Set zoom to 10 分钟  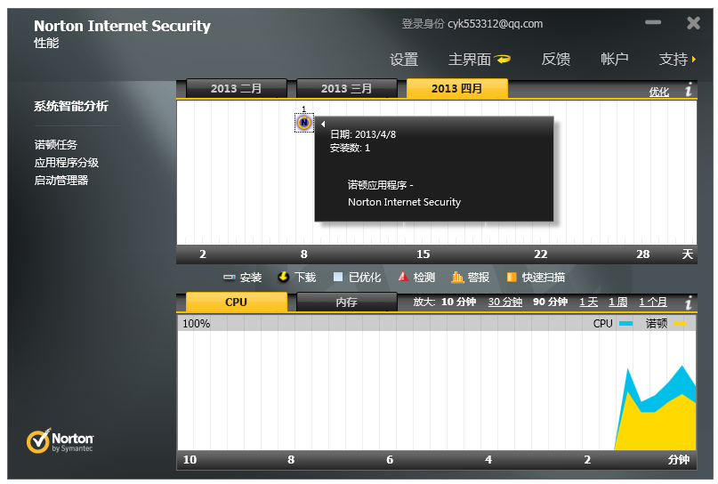[x=458, y=302]
